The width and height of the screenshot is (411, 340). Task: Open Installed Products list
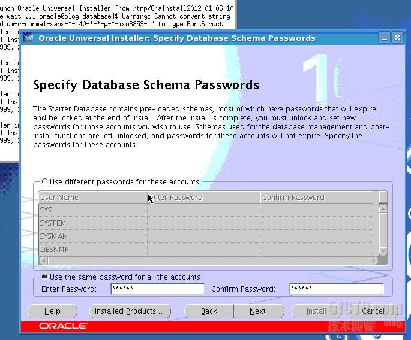point(130,311)
